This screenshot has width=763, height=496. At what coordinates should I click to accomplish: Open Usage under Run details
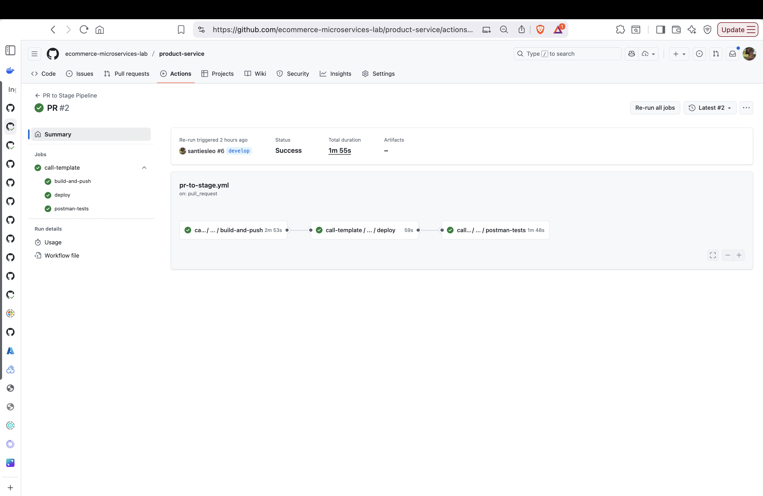tap(53, 243)
